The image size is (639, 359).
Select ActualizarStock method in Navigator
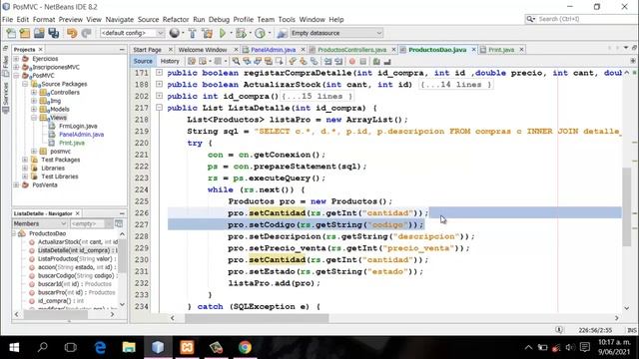tap(78, 241)
